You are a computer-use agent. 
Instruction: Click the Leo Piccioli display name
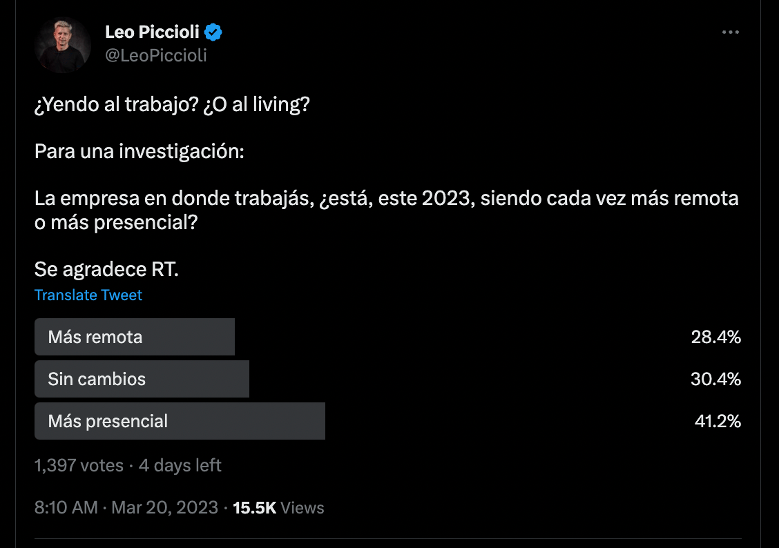click(152, 32)
